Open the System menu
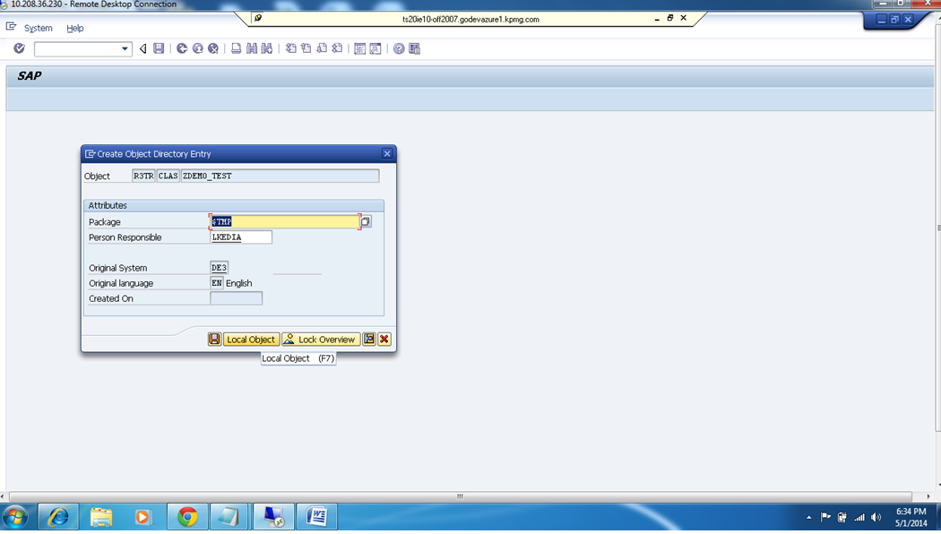The width and height of the screenshot is (941, 534). coord(38,28)
